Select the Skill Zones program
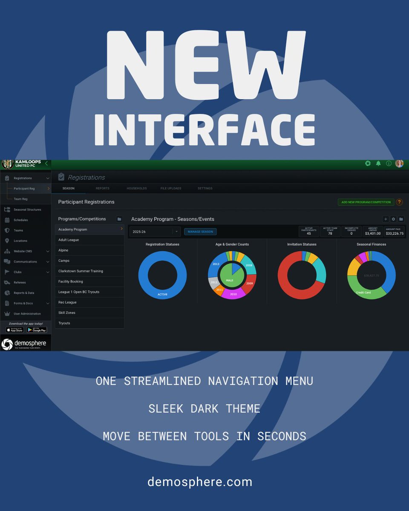The width and height of the screenshot is (409, 511). tap(89, 313)
